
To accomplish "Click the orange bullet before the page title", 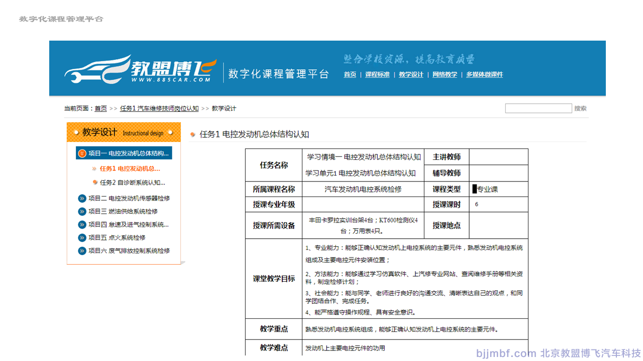I will [x=193, y=134].
